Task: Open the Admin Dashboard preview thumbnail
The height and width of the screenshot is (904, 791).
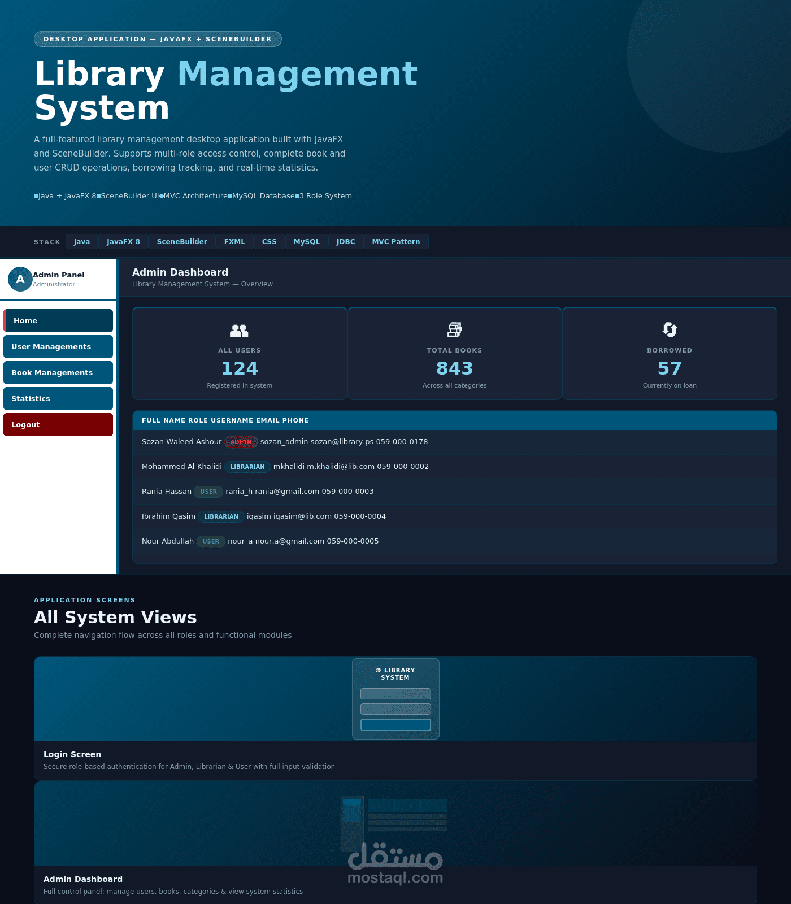Action: pyautogui.click(x=395, y=824)
